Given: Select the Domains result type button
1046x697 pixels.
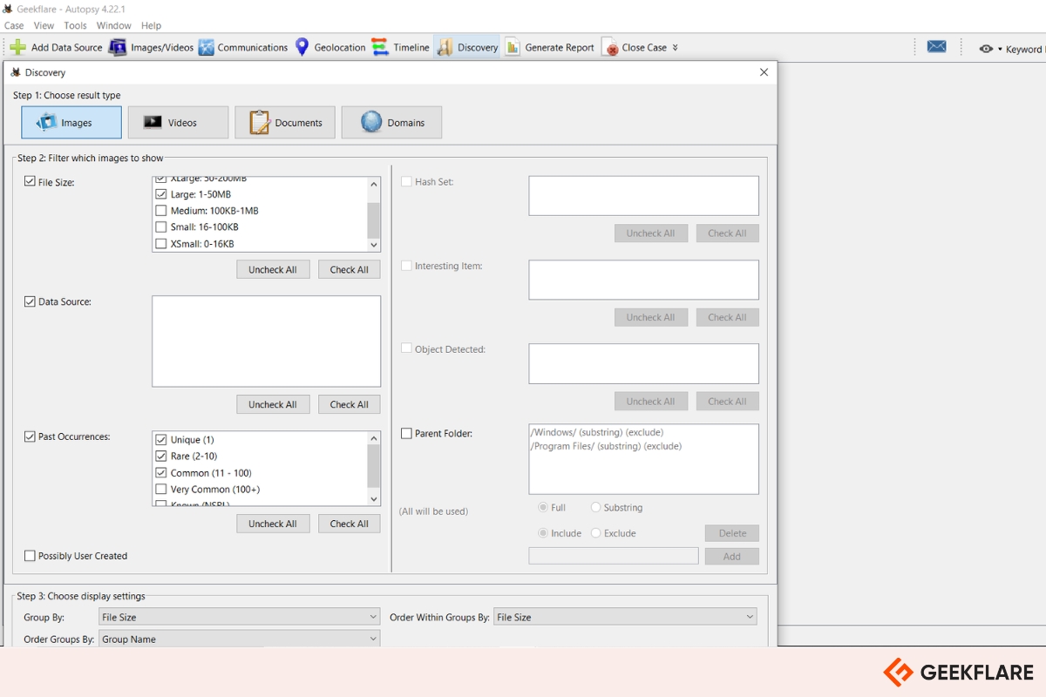Looking at the screenshot, I should click(391, 123).
